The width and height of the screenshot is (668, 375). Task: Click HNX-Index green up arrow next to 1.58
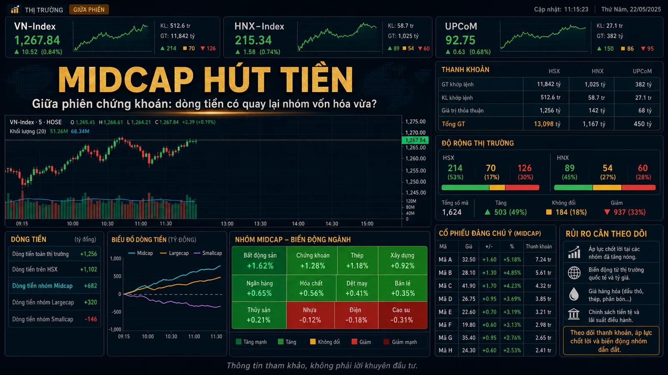pos(238,52)
